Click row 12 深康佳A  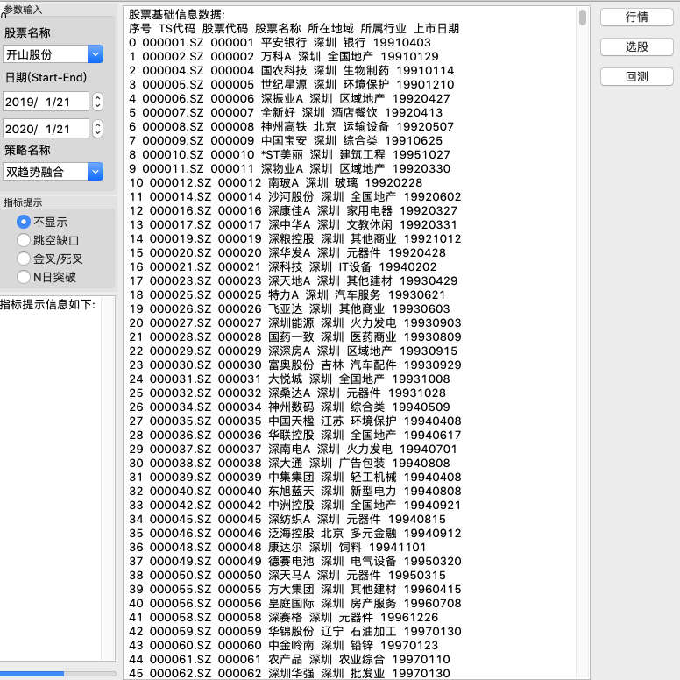[x=294, y=211]
